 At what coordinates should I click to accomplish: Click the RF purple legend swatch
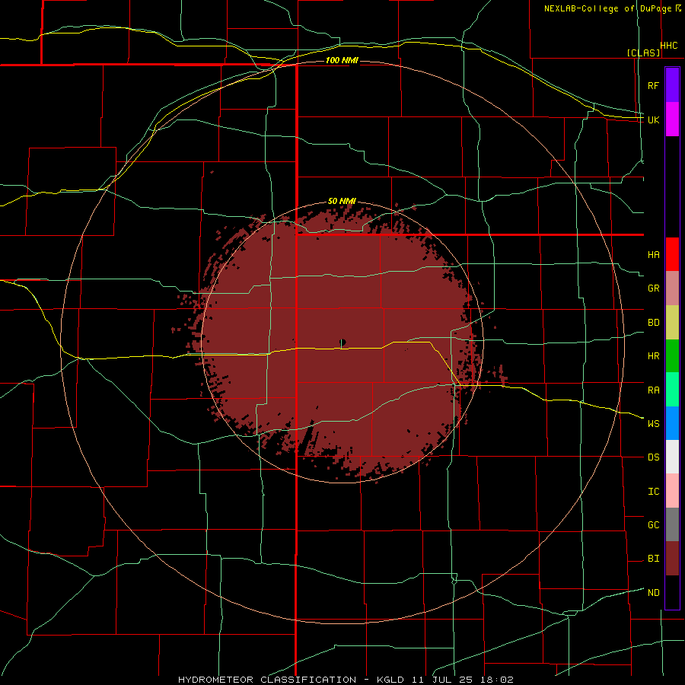tap(672, 85)
